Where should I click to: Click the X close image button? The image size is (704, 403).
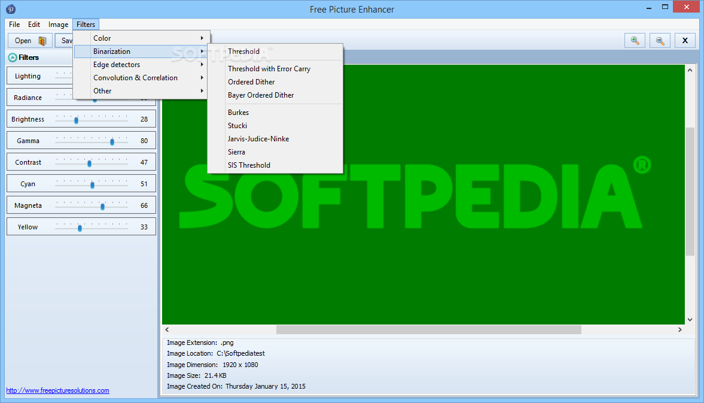click(685, 41)
